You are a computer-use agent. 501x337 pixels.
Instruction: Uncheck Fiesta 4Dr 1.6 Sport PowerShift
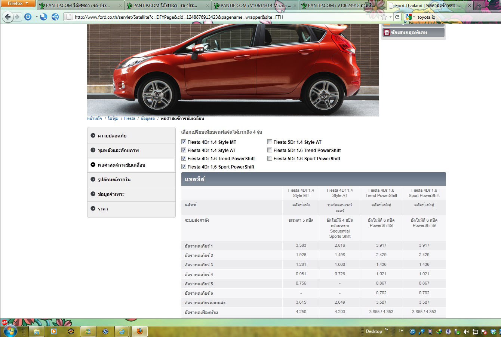[184, 167]
